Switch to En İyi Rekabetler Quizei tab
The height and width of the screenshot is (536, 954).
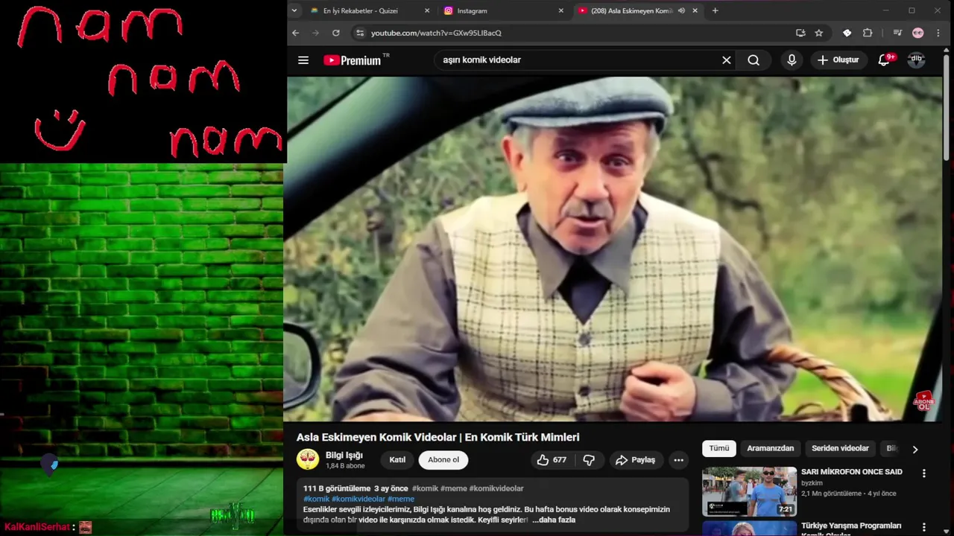point(361,10)
